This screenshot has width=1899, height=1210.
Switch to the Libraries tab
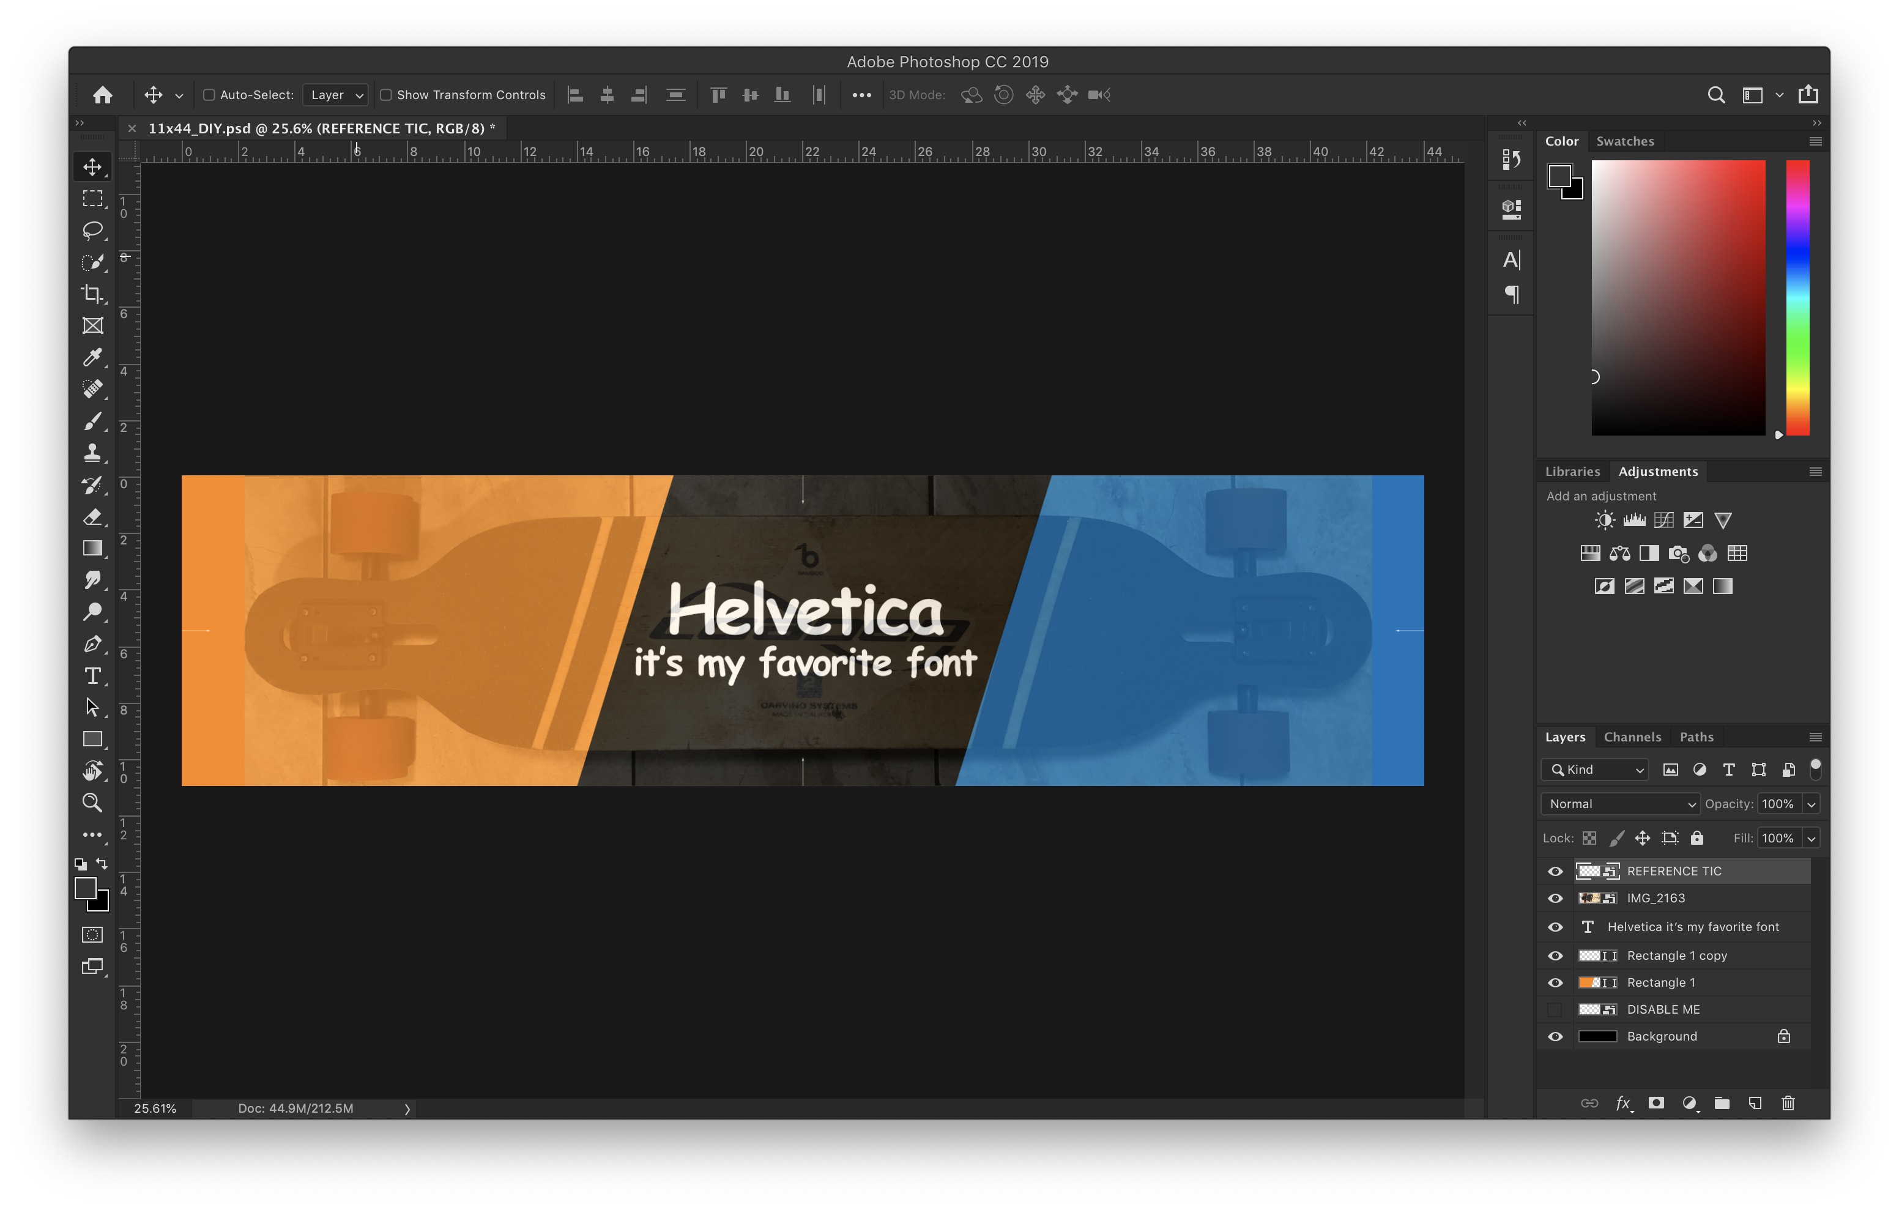(1572, 472)
